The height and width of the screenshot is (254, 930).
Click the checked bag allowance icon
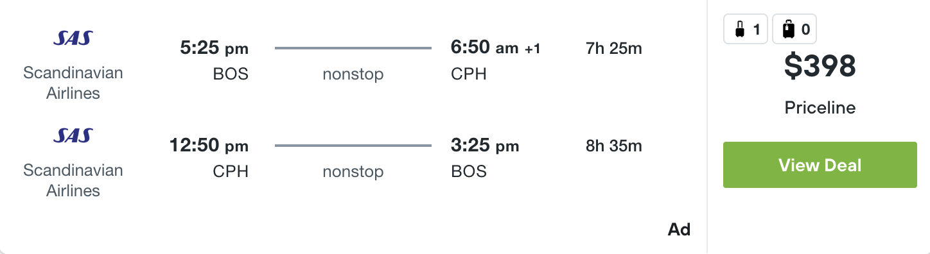coord(794,29)
